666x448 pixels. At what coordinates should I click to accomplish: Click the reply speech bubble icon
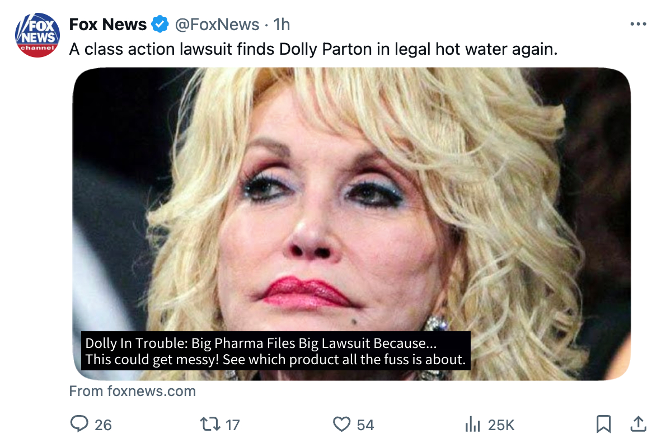(x=79, y=425)
